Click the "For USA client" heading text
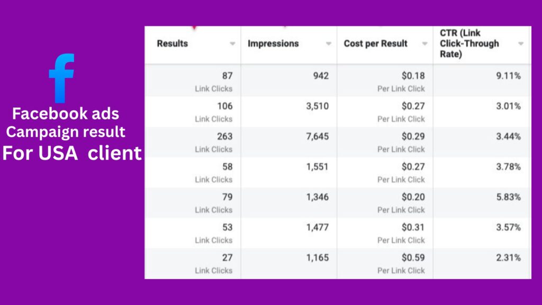The height and width of the screenshot is (305, 542). [71, 153]
